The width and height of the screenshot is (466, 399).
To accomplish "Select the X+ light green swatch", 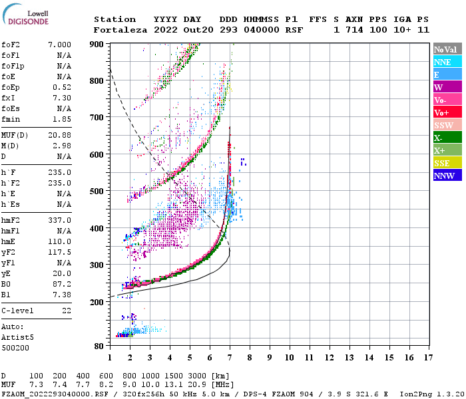I will click(447, 150).
